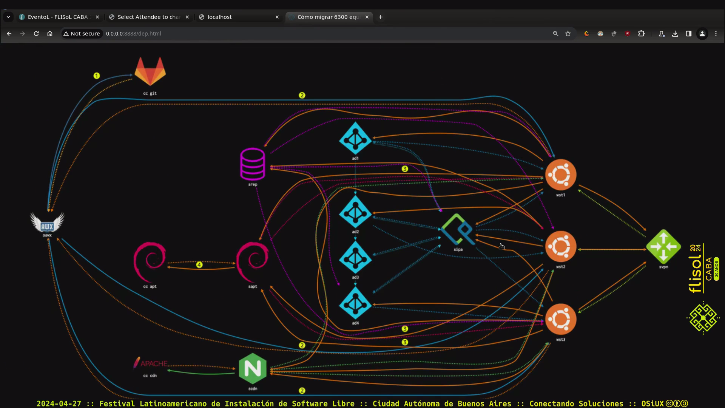The image size is (725, 408).
Task: Click the Ubuntu logo node wst3
Action: point(561,319)
